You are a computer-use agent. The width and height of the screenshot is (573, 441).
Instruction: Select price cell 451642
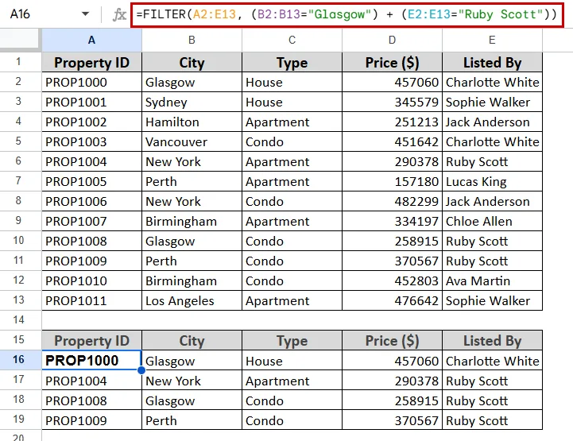392,141
